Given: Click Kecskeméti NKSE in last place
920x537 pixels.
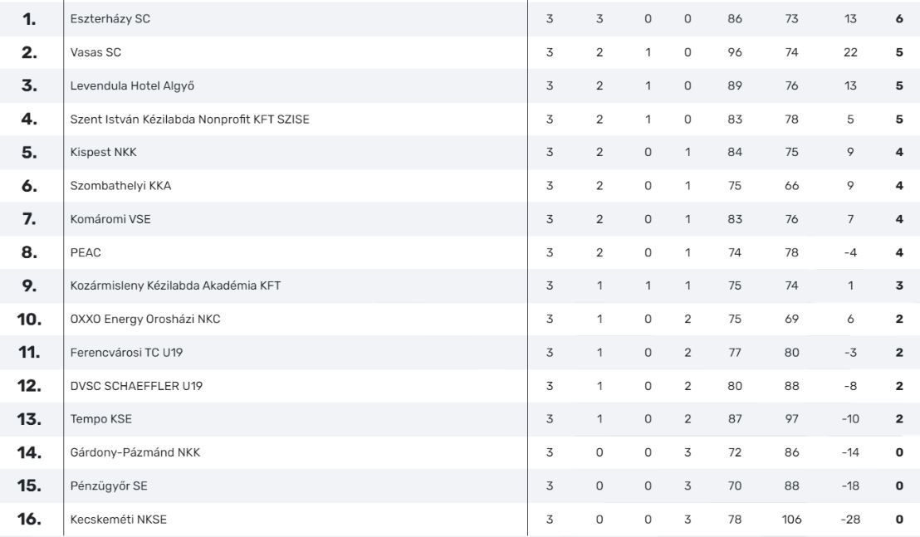Looking at the screenshot, I should tap(119, 520).
